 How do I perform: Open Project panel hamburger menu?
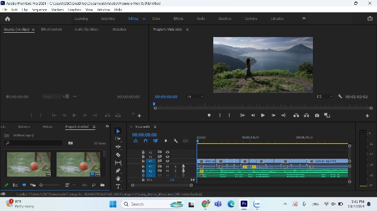94,127
